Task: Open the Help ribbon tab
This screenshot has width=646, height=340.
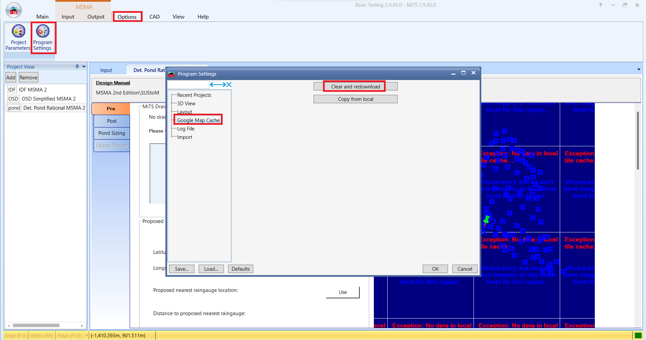Action: pos(203,16)
